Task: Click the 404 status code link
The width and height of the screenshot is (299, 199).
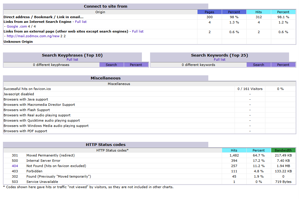Action: 15,166
